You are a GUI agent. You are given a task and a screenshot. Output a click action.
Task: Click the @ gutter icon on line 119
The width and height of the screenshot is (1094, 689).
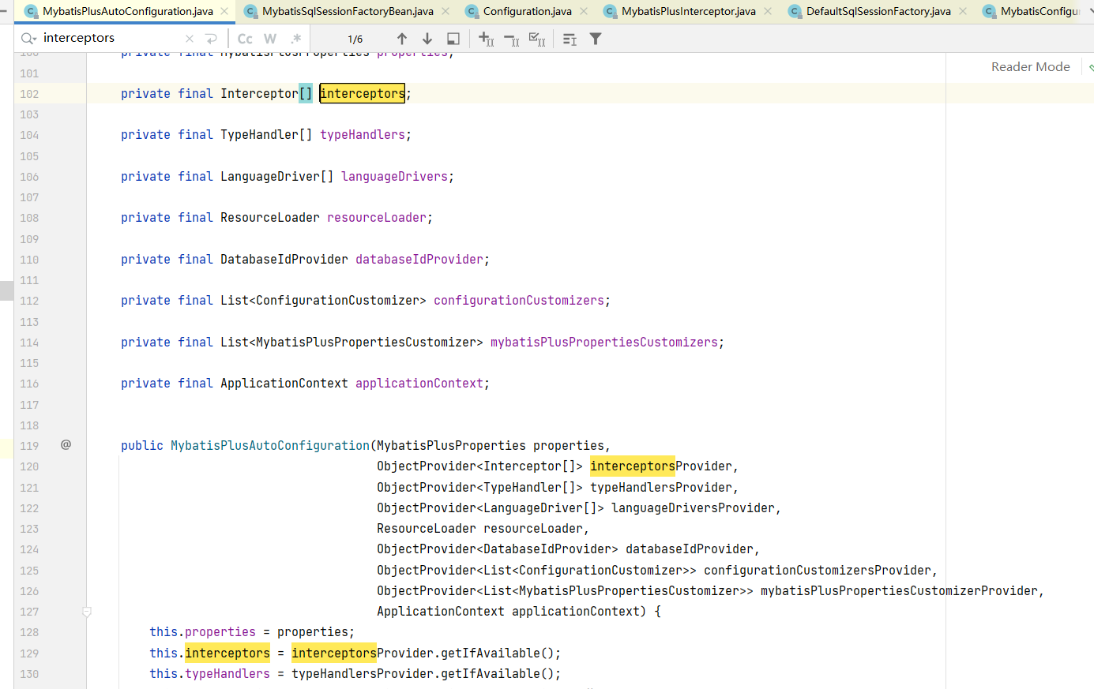(66, 445)
